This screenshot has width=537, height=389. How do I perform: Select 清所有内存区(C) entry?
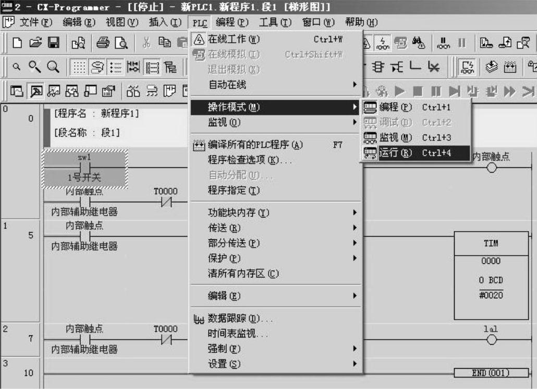tap(276, 273)
